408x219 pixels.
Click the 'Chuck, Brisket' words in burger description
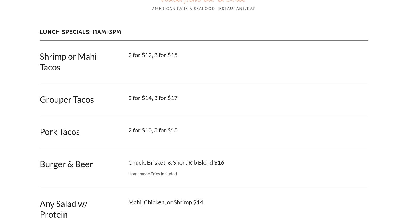pos(147,162)
